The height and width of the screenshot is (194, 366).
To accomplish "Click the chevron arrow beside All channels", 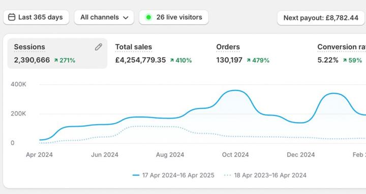I will click(126, 18).
